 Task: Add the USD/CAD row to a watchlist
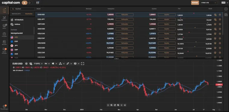(x=220, y=34)
